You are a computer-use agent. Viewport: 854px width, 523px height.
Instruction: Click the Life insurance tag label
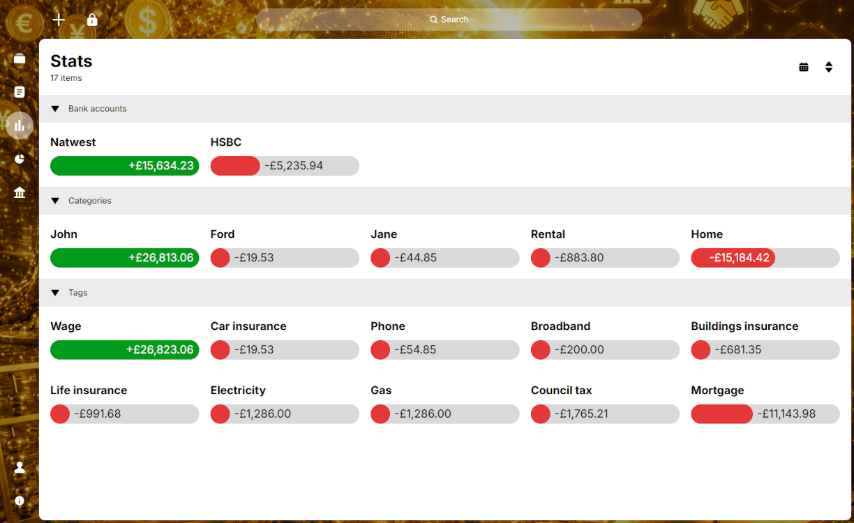(89, 391)
